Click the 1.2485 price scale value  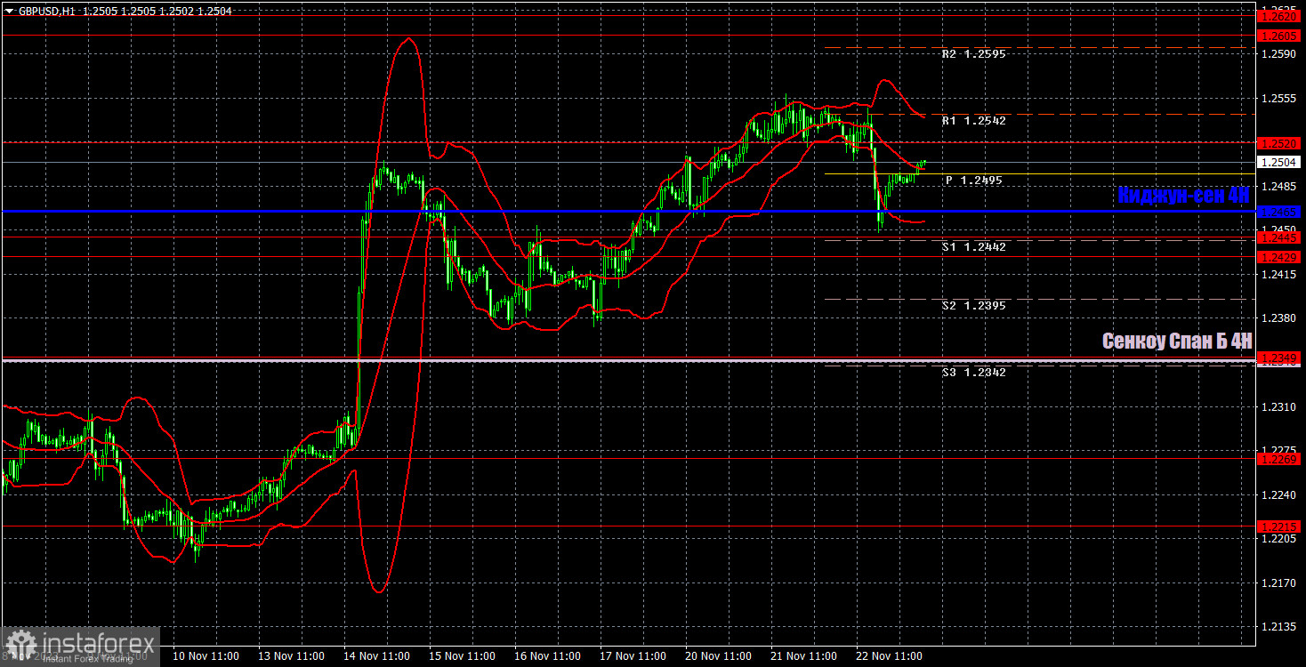1278,187
